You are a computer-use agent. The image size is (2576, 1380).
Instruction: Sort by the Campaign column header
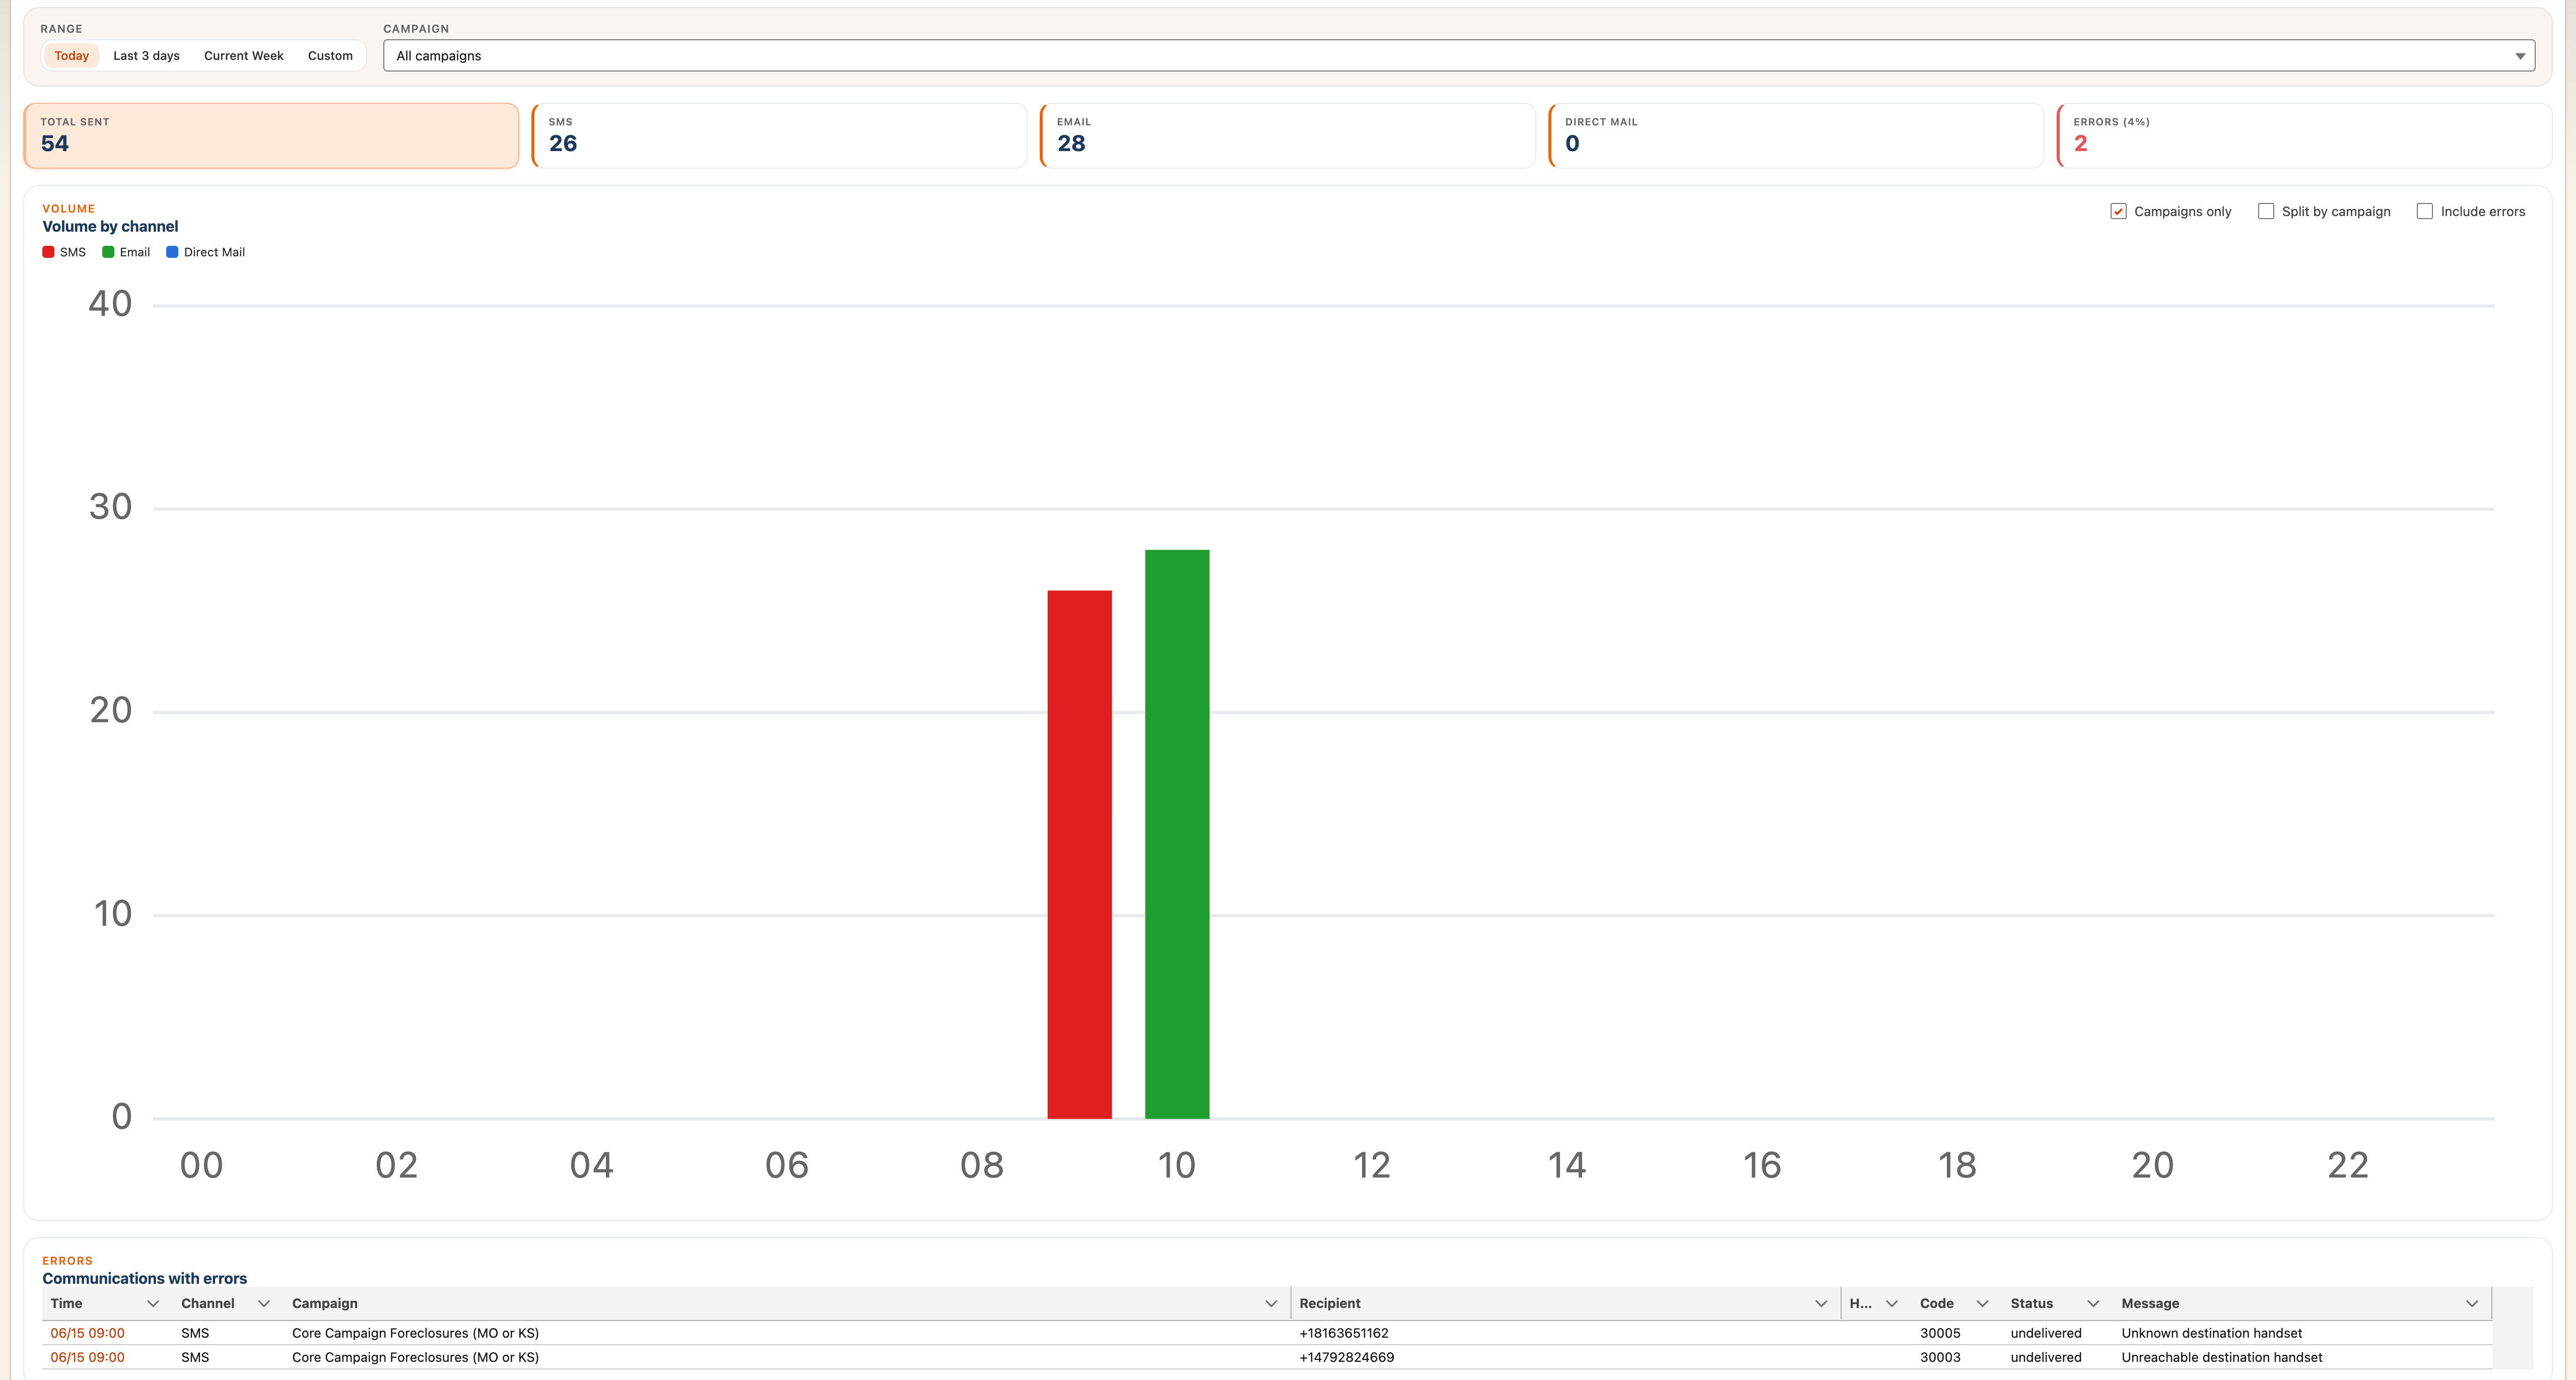tap(324, 1303)
